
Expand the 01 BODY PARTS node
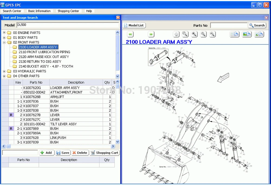point(4,37)
